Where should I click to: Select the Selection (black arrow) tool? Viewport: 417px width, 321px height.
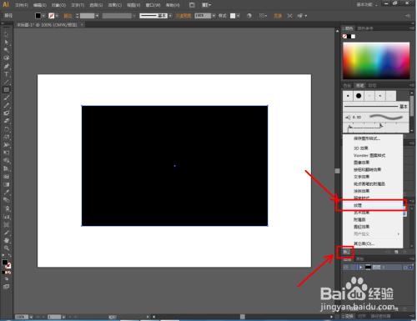(7, 34)
